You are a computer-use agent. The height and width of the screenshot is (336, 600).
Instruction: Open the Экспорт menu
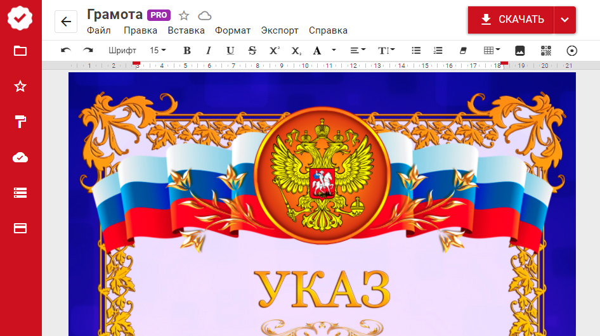(x=280, y=30)
